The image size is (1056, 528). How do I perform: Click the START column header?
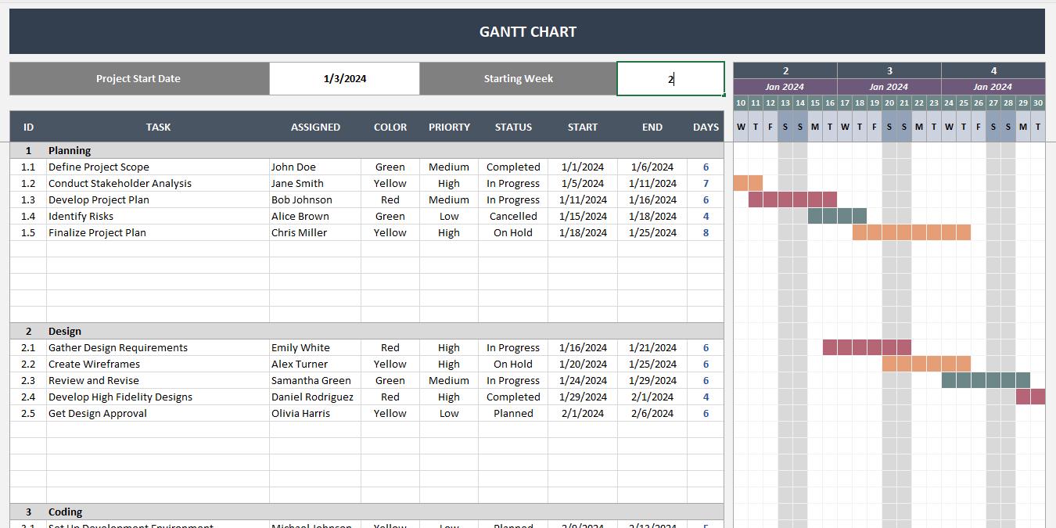click(583, 127)
